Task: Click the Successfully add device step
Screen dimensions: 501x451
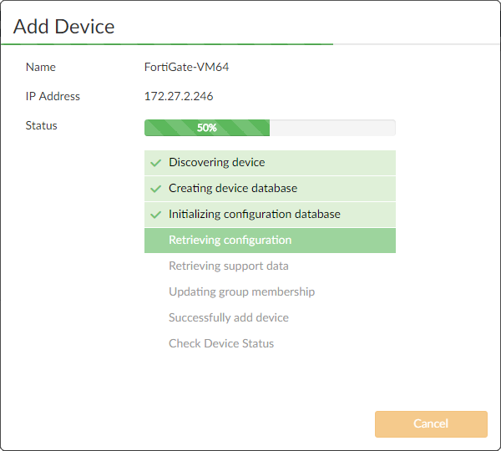Action: point(228,318)
